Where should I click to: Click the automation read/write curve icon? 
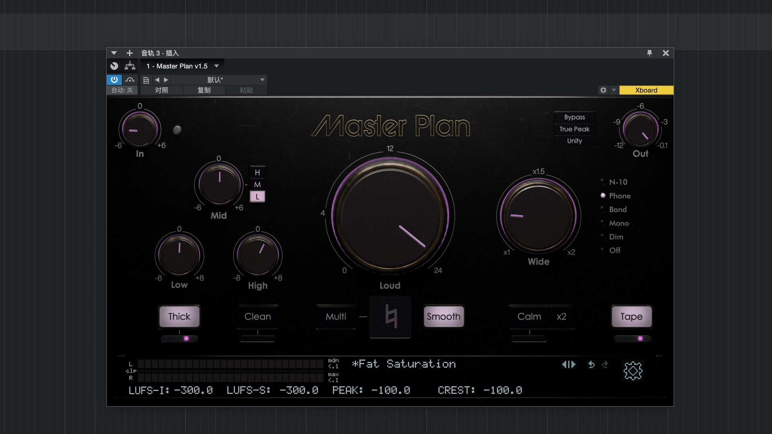(x=130, y=80)
